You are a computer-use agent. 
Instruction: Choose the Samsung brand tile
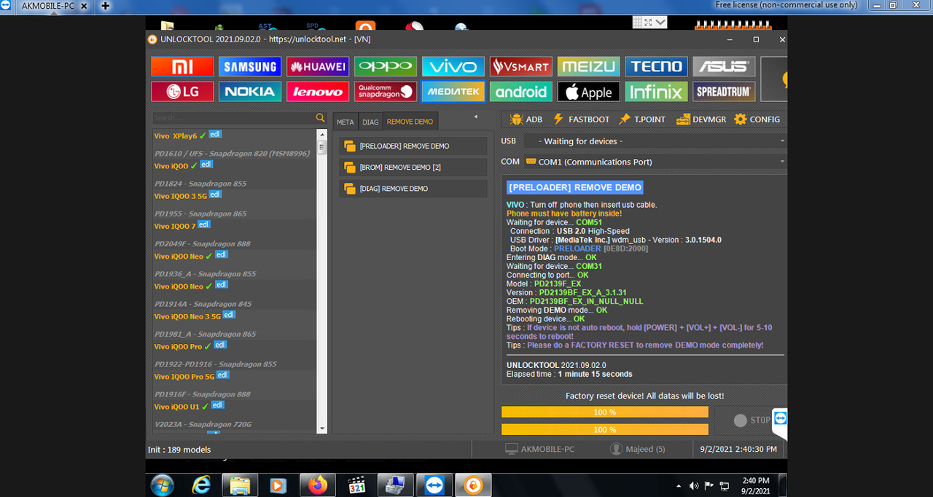[x=250, y=67]
